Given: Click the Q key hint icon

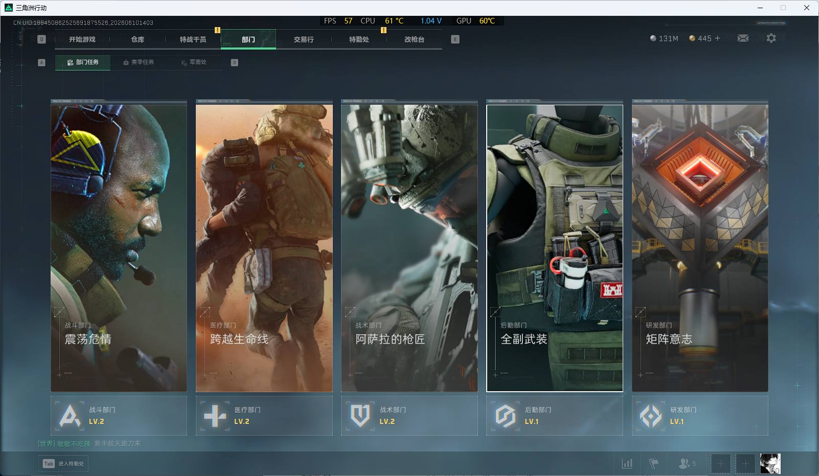Looking at the screenshot, I should pos(42,39).
